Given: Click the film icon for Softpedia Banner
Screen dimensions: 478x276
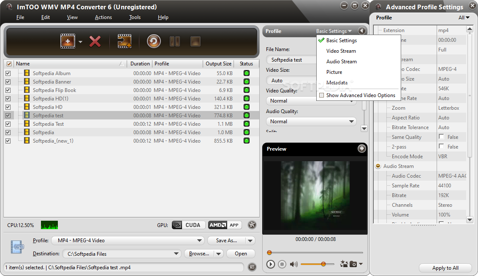Looking at the screenshot, I should pyautogui.click(x=27, y=81).
